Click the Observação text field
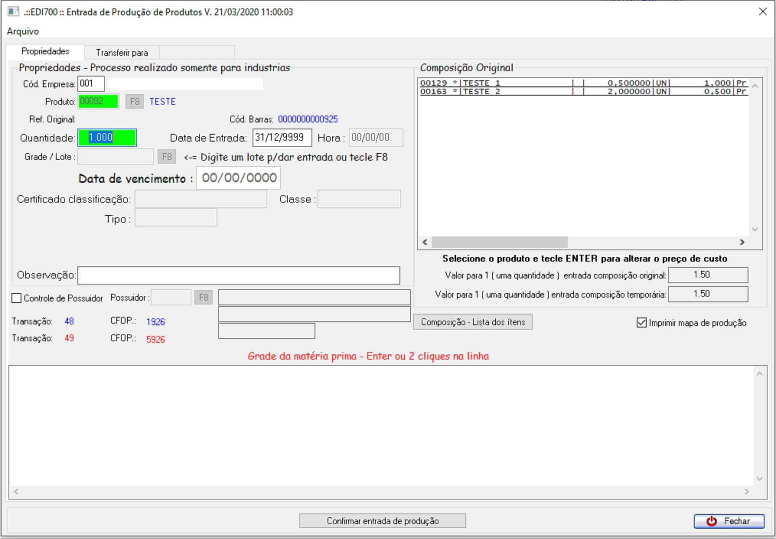 click(x=238, y=275)
